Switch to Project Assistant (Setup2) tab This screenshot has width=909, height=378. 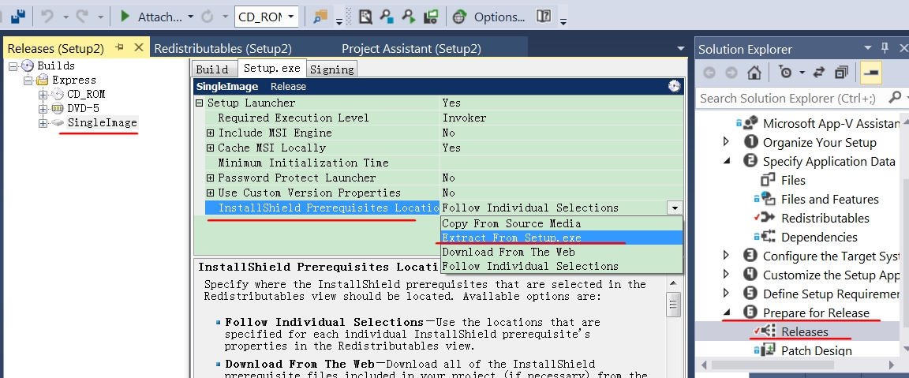point(412,49)
